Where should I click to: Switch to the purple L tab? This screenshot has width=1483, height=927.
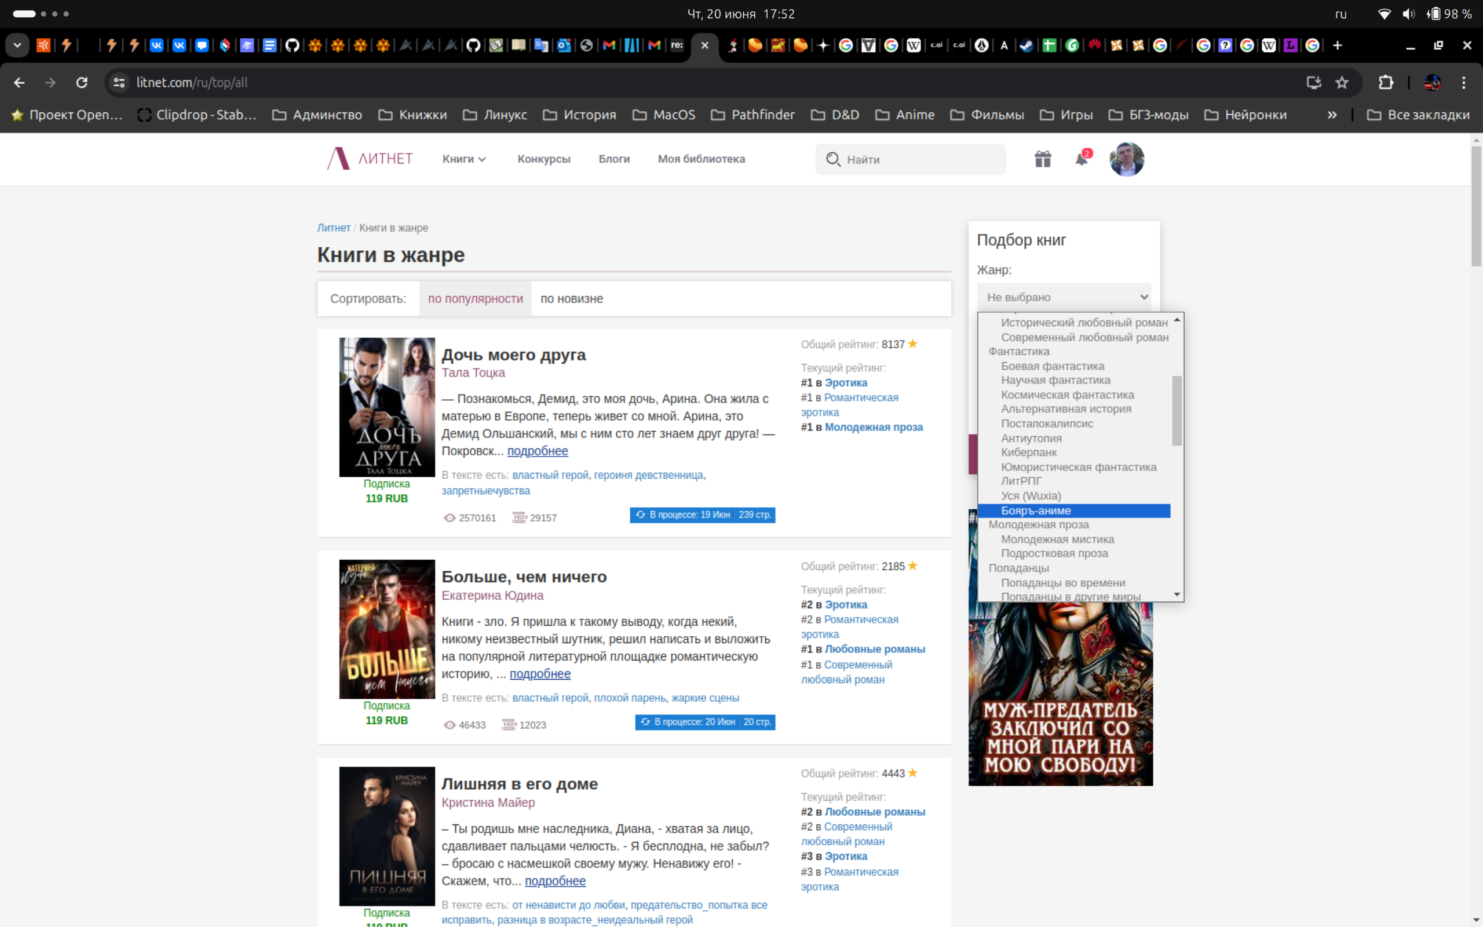pos(1291,45)
